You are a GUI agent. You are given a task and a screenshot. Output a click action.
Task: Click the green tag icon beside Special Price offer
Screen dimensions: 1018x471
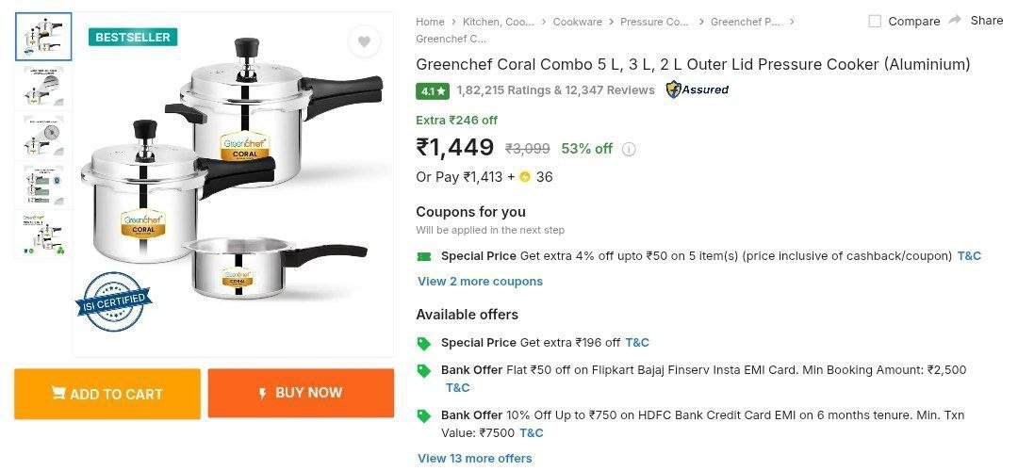424,342
